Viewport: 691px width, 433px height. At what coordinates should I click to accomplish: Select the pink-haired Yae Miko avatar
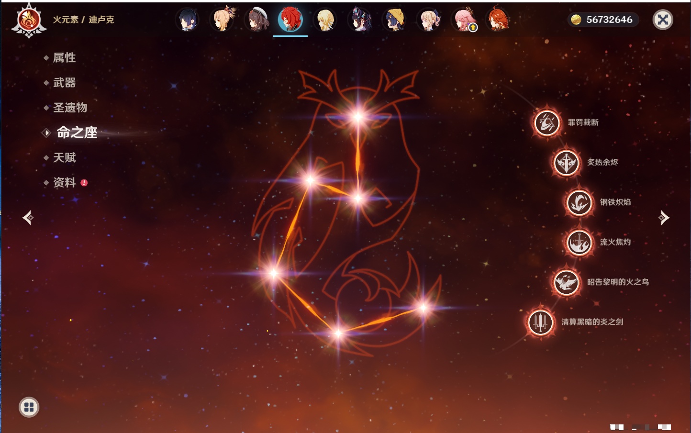point(463,20)
